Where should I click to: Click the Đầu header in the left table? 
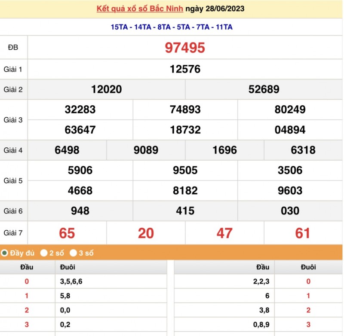26,267
